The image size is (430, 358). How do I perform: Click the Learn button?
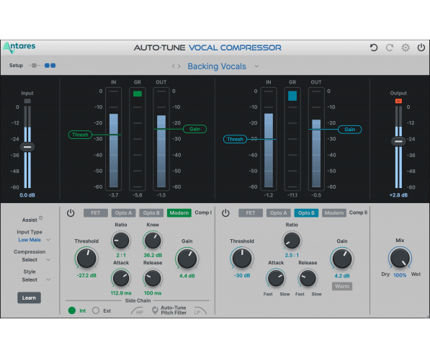tap(29, 297)
